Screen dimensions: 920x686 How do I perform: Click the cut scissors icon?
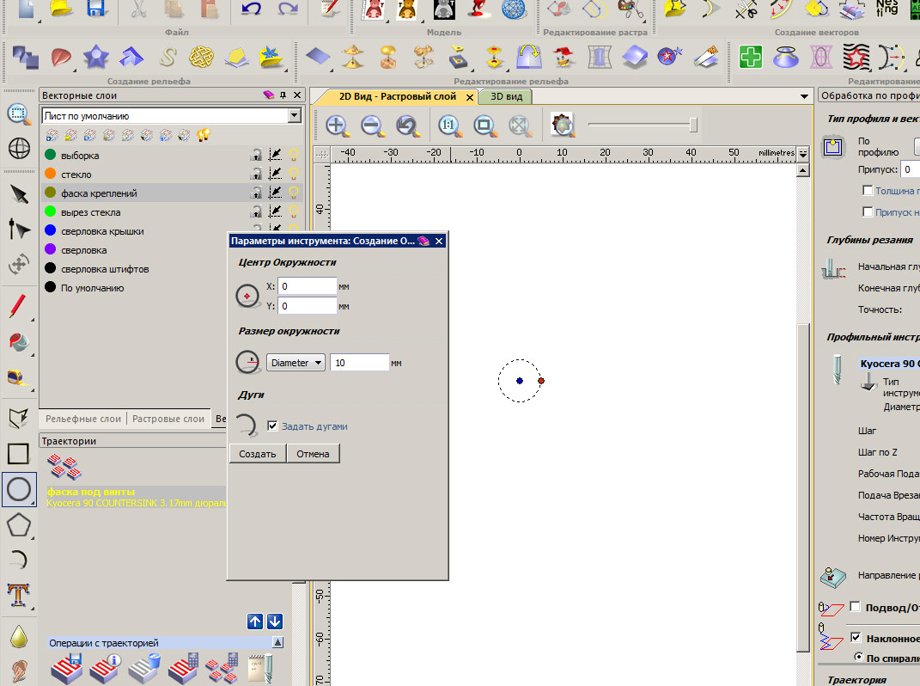point(138,9)
